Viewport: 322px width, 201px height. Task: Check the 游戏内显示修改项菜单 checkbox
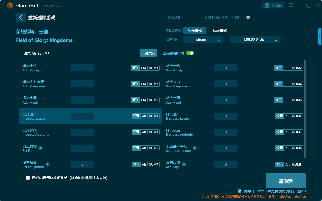(x=28, y=178)
